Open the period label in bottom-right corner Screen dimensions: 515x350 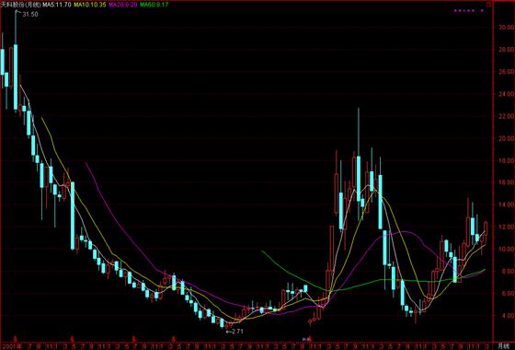504,344
